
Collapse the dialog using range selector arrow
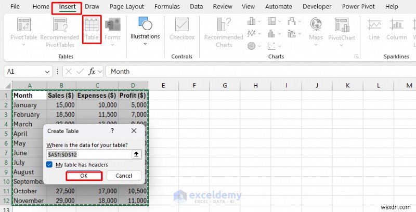[136, 154]
